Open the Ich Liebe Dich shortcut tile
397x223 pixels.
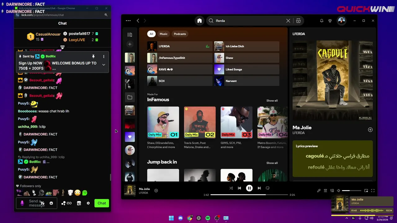tap(247, 46)
